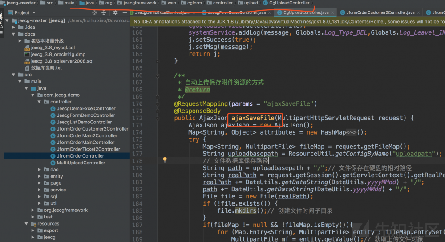Collapse the docs folder
Screen dimensions: 445x242
14,34
